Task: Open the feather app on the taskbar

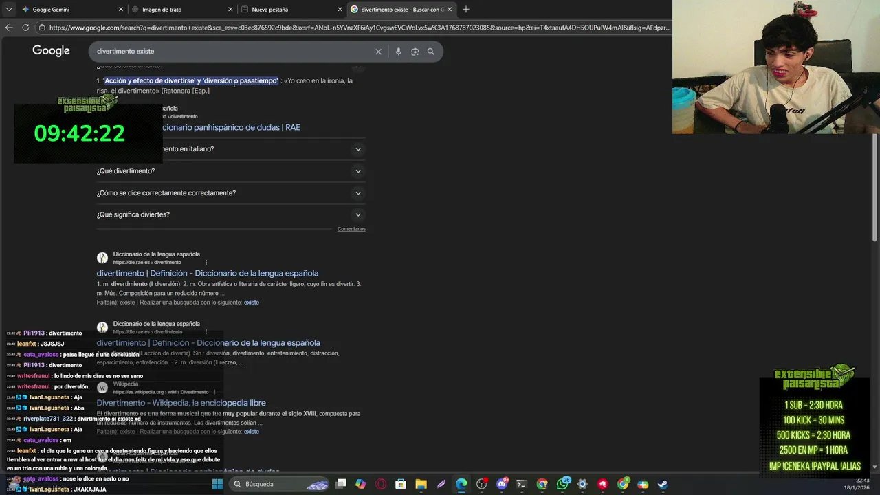Action: coord(441,484)
